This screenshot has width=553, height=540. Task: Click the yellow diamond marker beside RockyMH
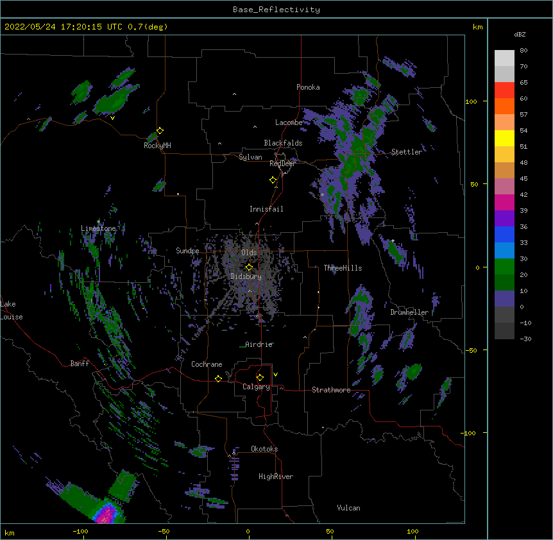point(160,131)
